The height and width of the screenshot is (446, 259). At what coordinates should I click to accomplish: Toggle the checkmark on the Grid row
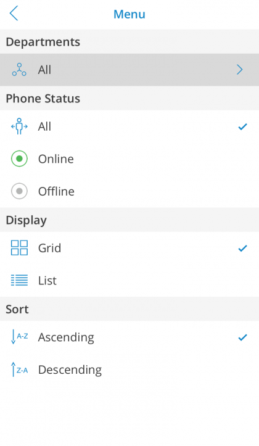(x=242, y=249)
